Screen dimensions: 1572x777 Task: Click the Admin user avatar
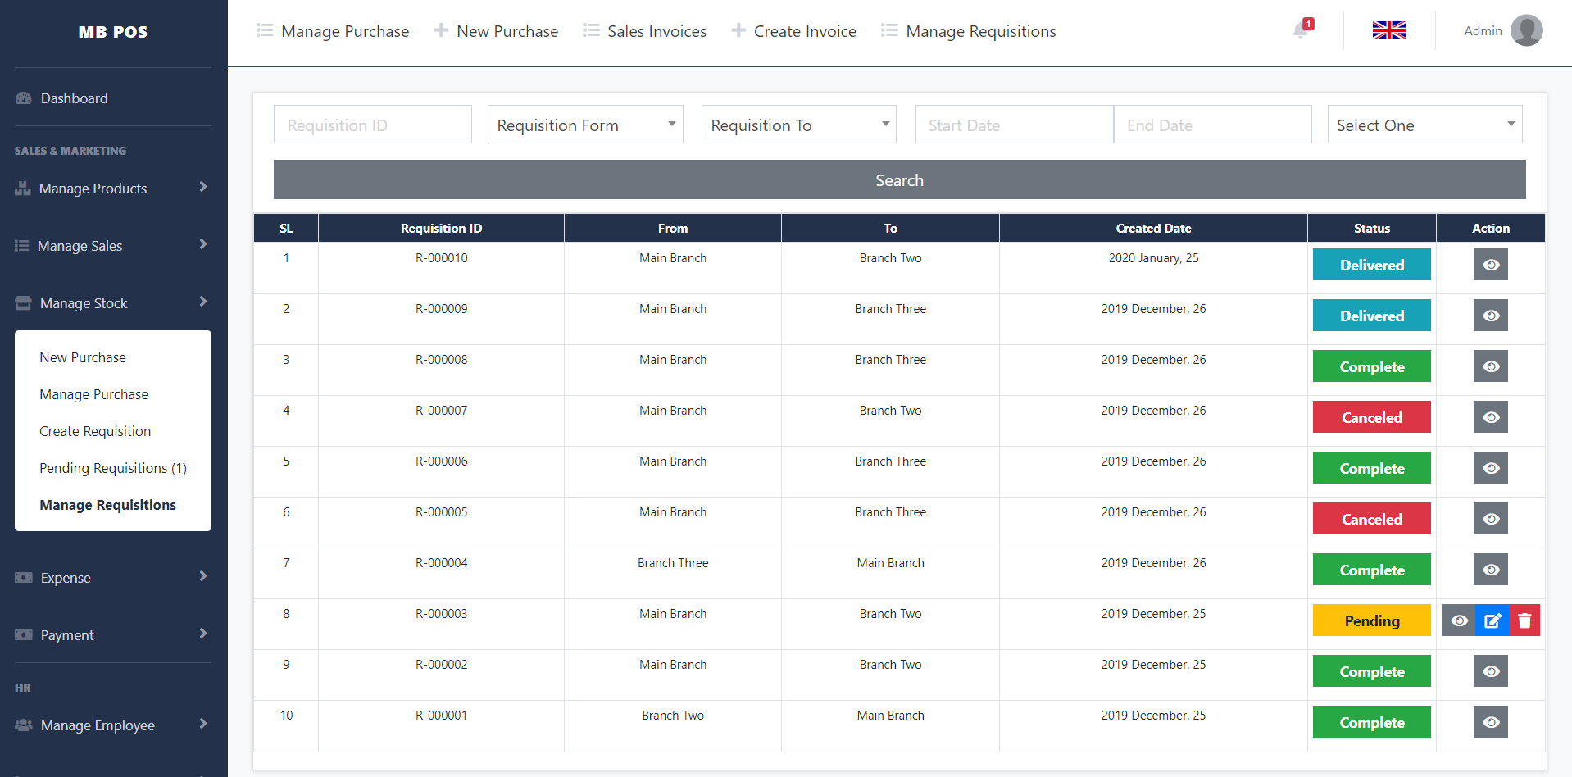coord(1526,31)
